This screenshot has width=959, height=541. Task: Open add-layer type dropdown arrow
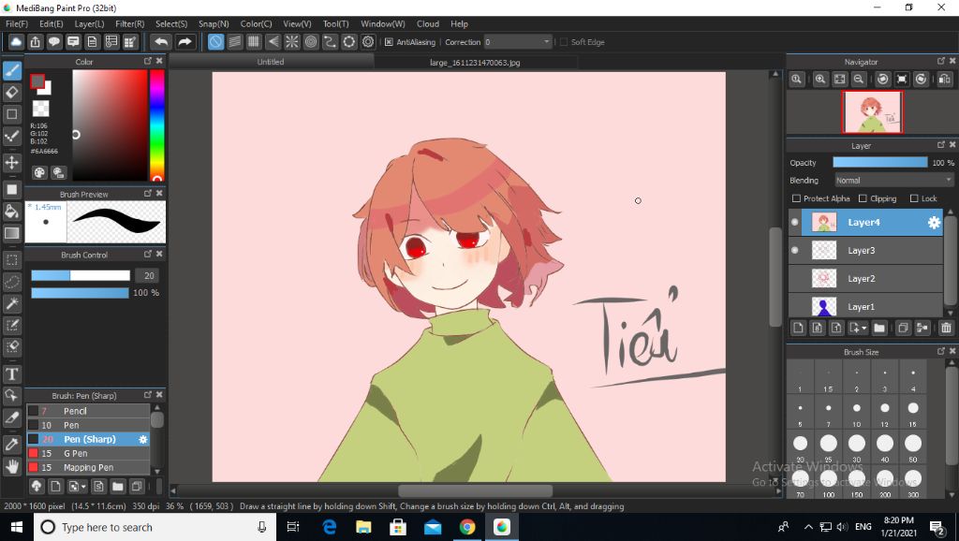864,329
